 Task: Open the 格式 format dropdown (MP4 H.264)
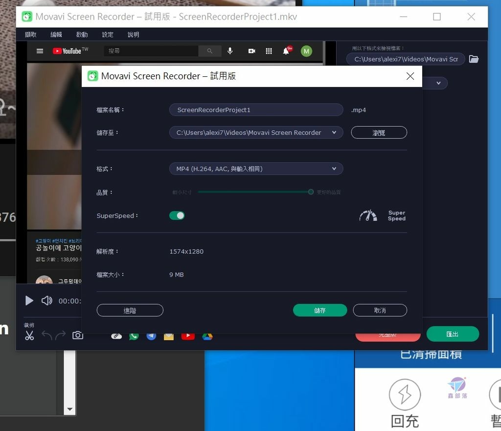pos(256,169)
